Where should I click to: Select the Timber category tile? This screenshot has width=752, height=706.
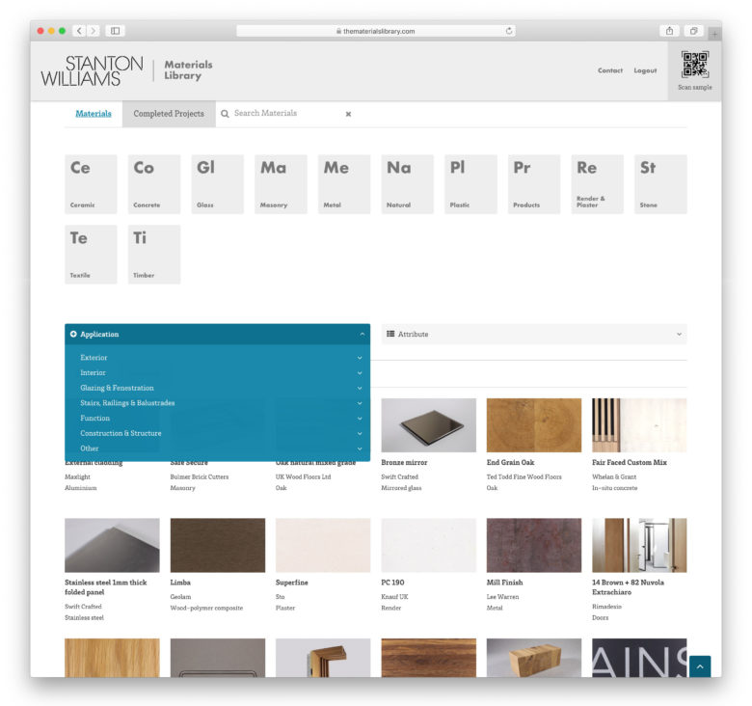[x=154, y=255]
